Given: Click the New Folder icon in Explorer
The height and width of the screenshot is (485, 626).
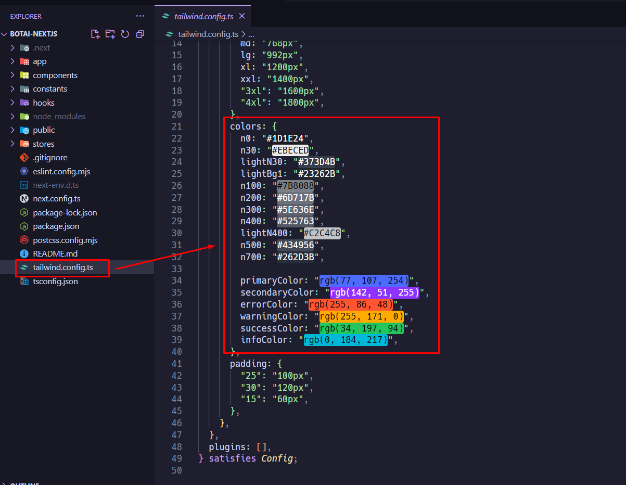Looking at the screenshot, I should click(110, 34).
